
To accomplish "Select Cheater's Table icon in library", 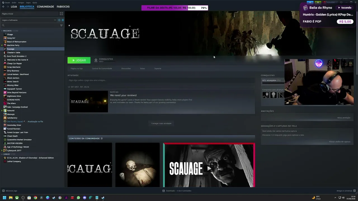I will [x=5, y=52].
